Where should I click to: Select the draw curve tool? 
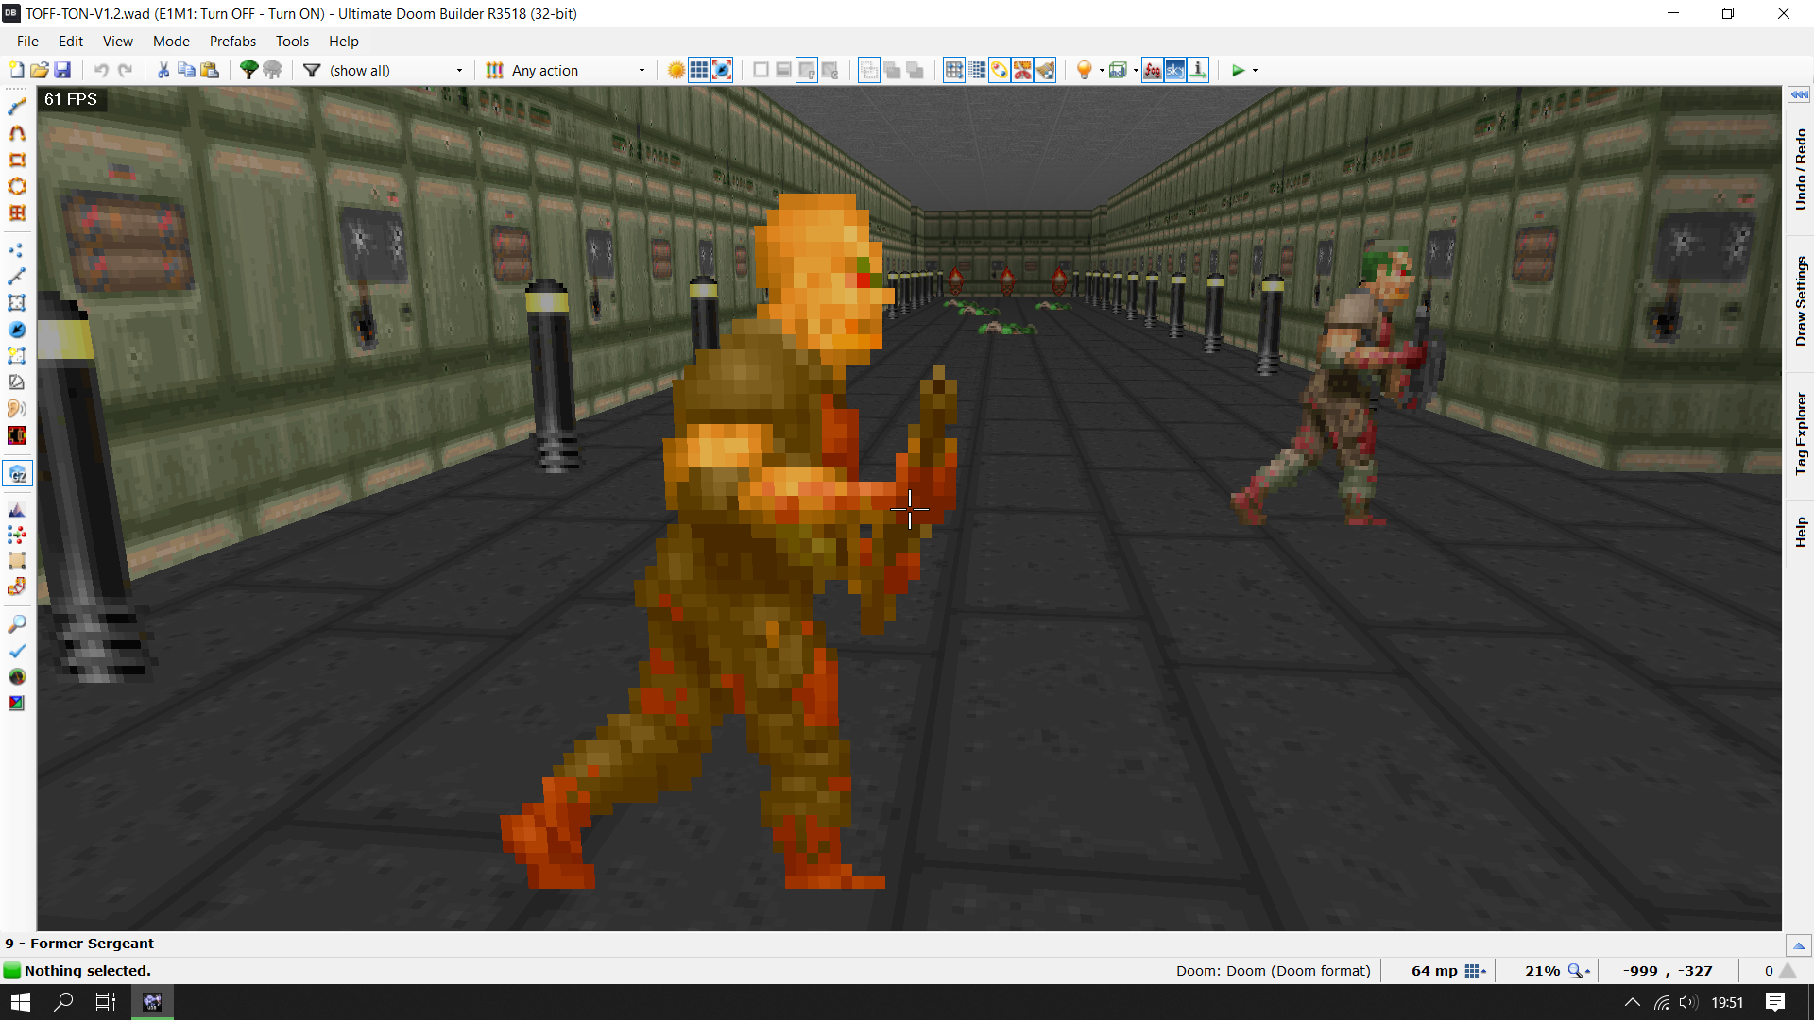coord(17,133)
